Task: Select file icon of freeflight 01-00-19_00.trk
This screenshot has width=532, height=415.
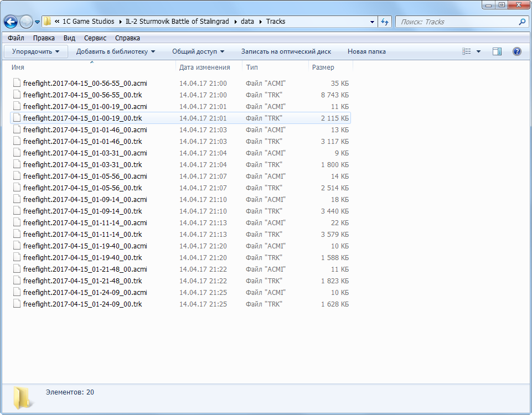Action: [17, 118]
